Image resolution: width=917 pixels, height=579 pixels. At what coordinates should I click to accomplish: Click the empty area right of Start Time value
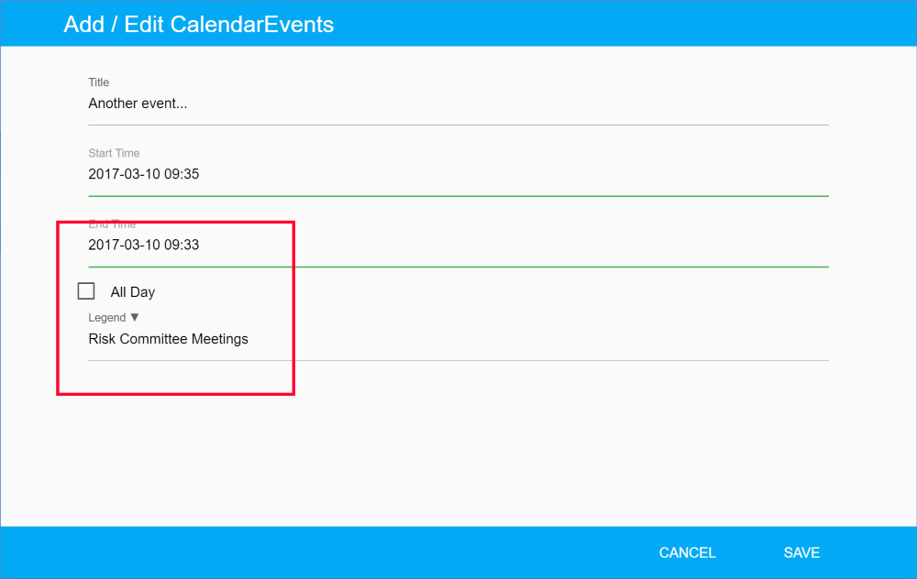(x=514, y=174)
